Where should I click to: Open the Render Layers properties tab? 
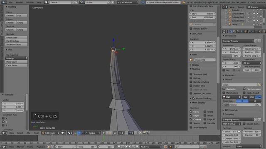coord(234,31)
